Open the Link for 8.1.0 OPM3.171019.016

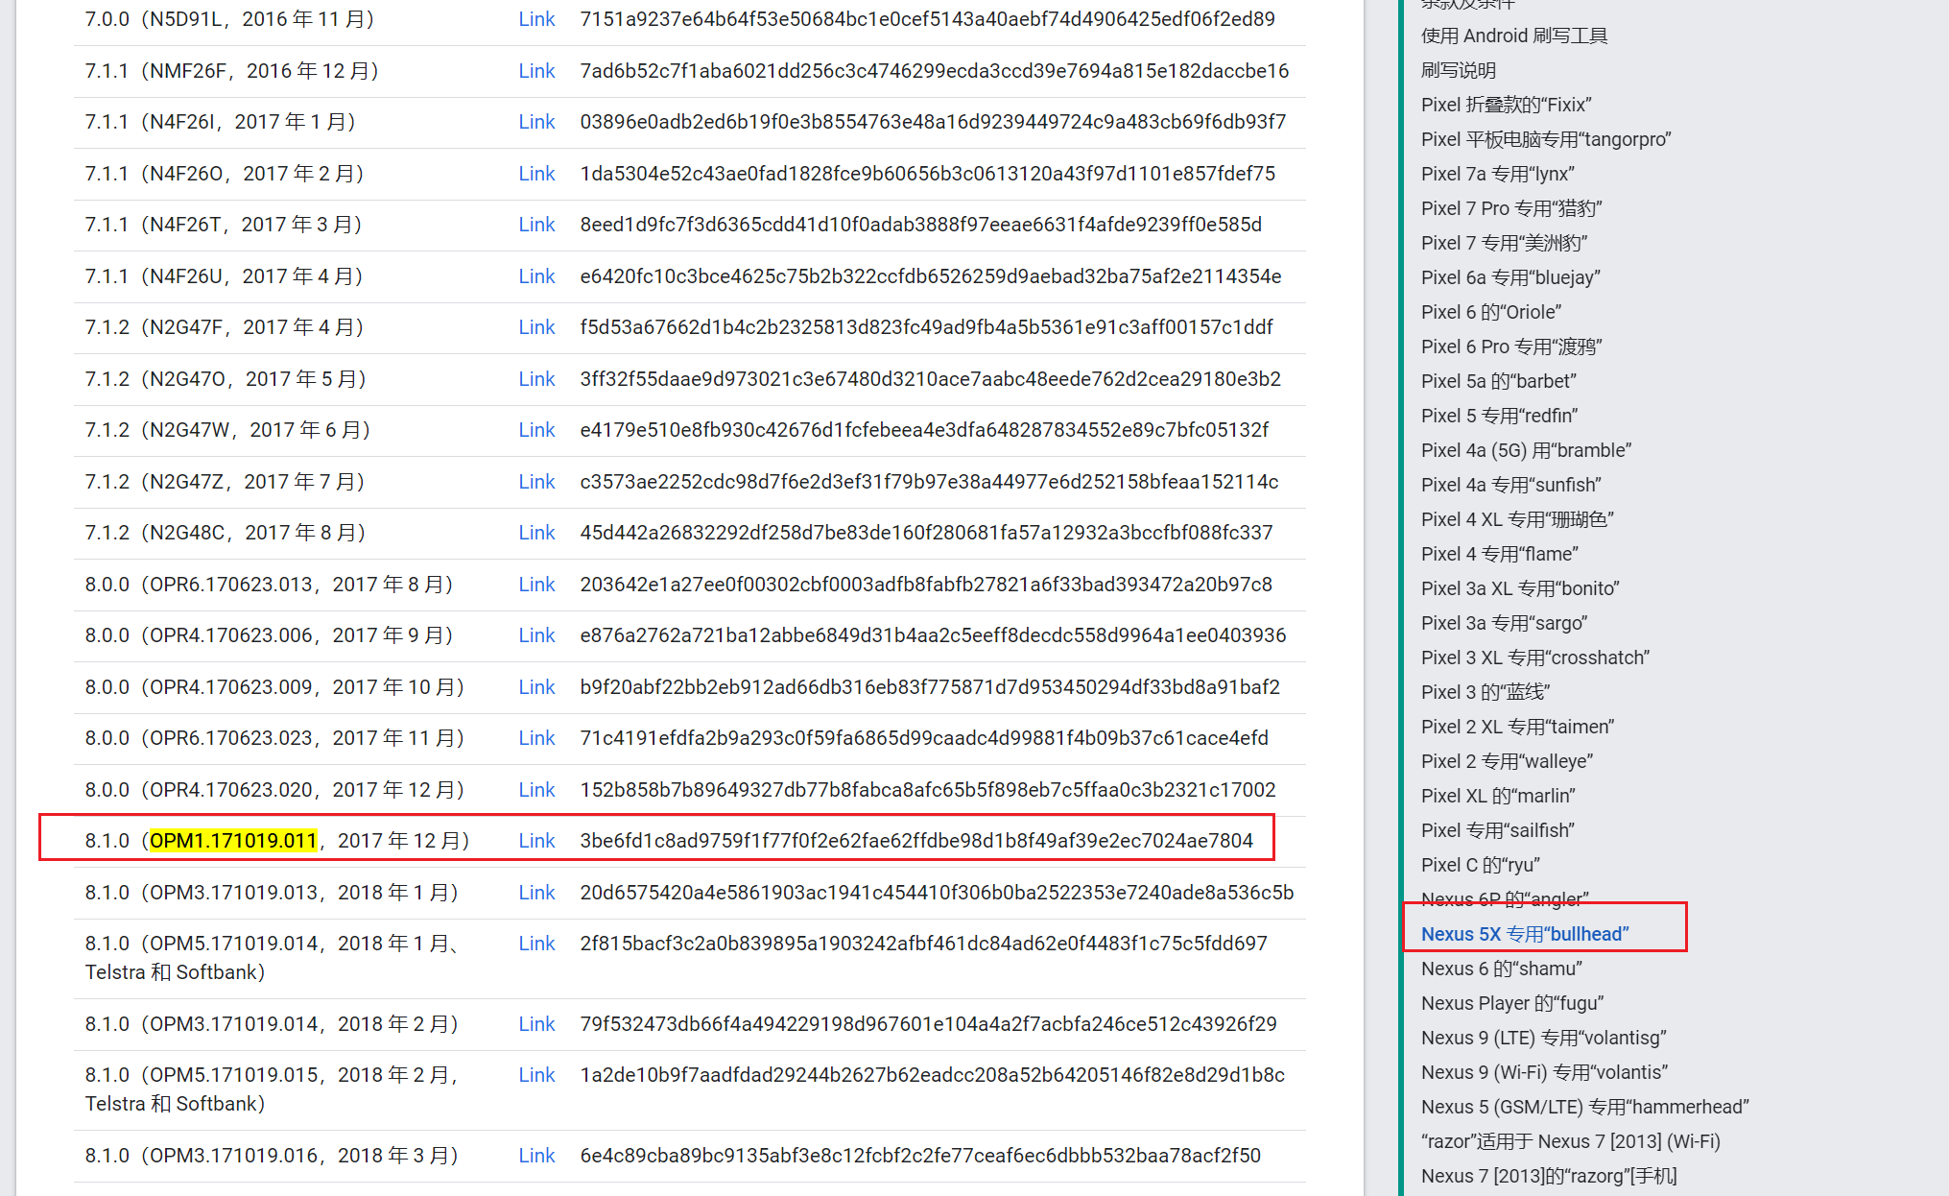[x=536, y=1156]
